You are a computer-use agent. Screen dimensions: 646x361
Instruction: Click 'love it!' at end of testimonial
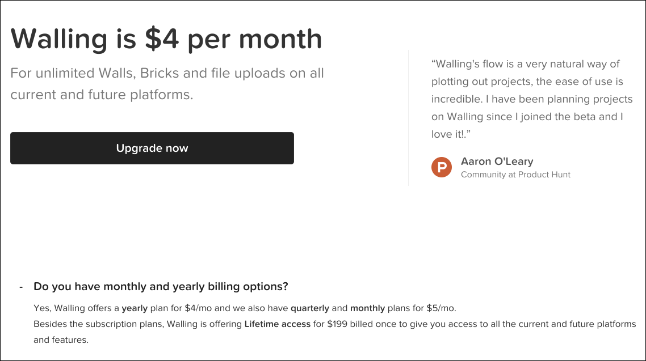tap(449, 134)
